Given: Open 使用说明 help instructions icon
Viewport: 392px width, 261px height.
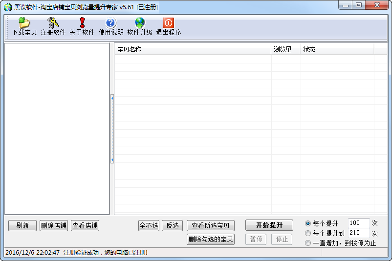Looking at the screenshot, I should coord(111,23).
